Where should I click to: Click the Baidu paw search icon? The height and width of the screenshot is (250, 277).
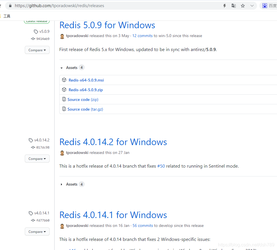(x=264, y=6)
